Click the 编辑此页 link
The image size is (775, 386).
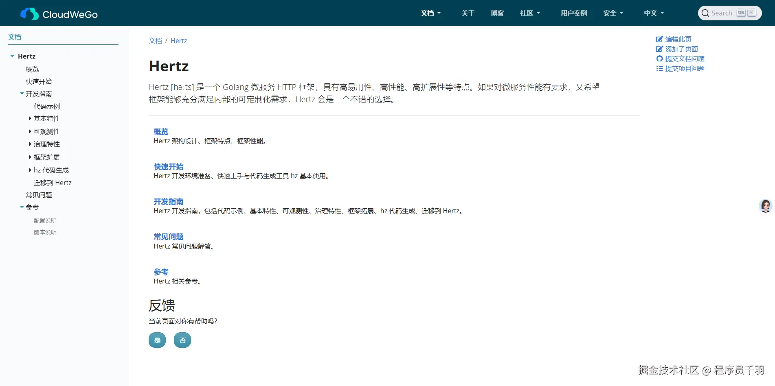click(x=678, y=39)
